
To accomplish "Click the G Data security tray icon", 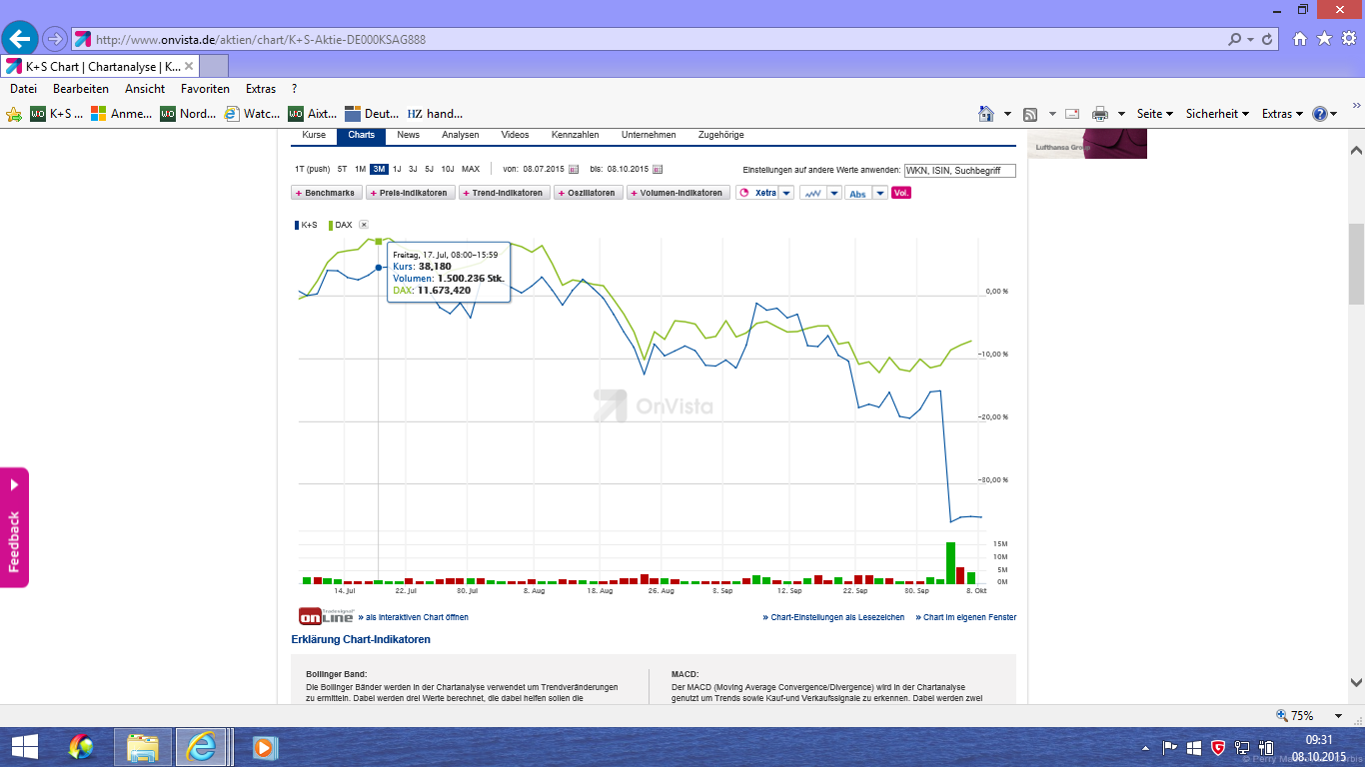I will [x=1218, y=747].
